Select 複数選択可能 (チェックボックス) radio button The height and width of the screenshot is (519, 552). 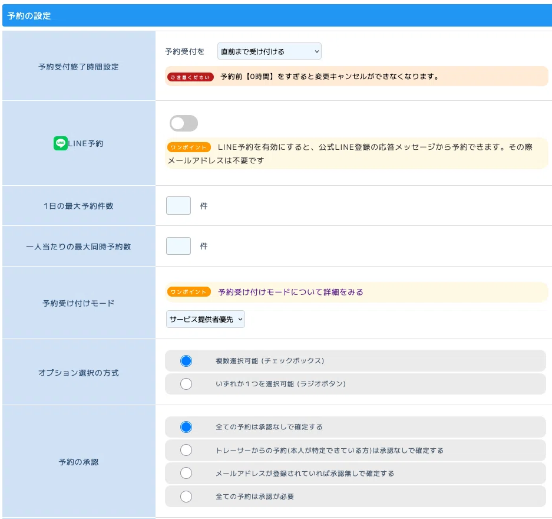tap(186, 361)
